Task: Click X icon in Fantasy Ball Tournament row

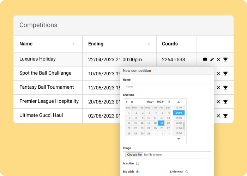Action: pos(218,88)
